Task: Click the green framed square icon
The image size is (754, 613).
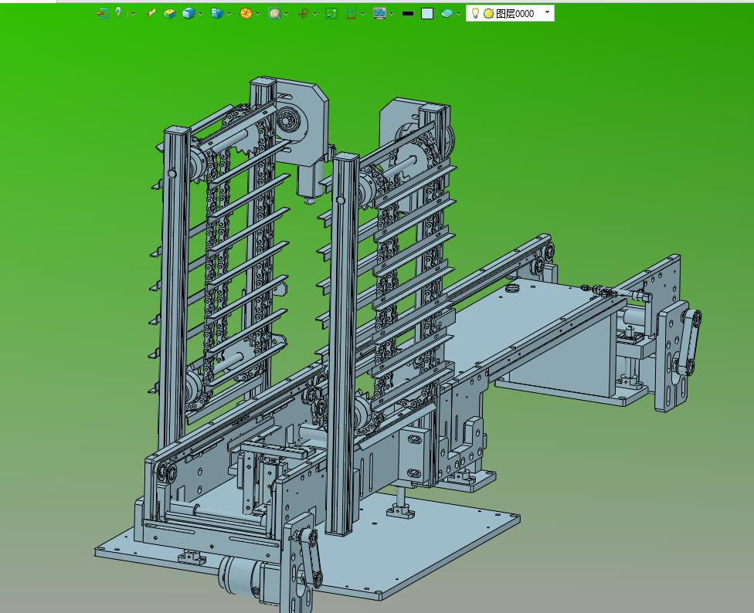Action: pos(331,13)
